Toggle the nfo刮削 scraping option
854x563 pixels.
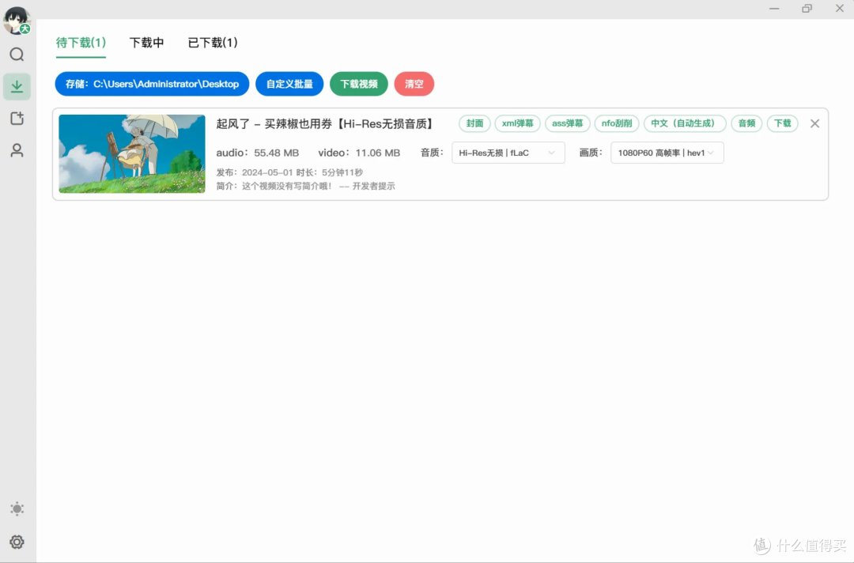coord(617,123)
